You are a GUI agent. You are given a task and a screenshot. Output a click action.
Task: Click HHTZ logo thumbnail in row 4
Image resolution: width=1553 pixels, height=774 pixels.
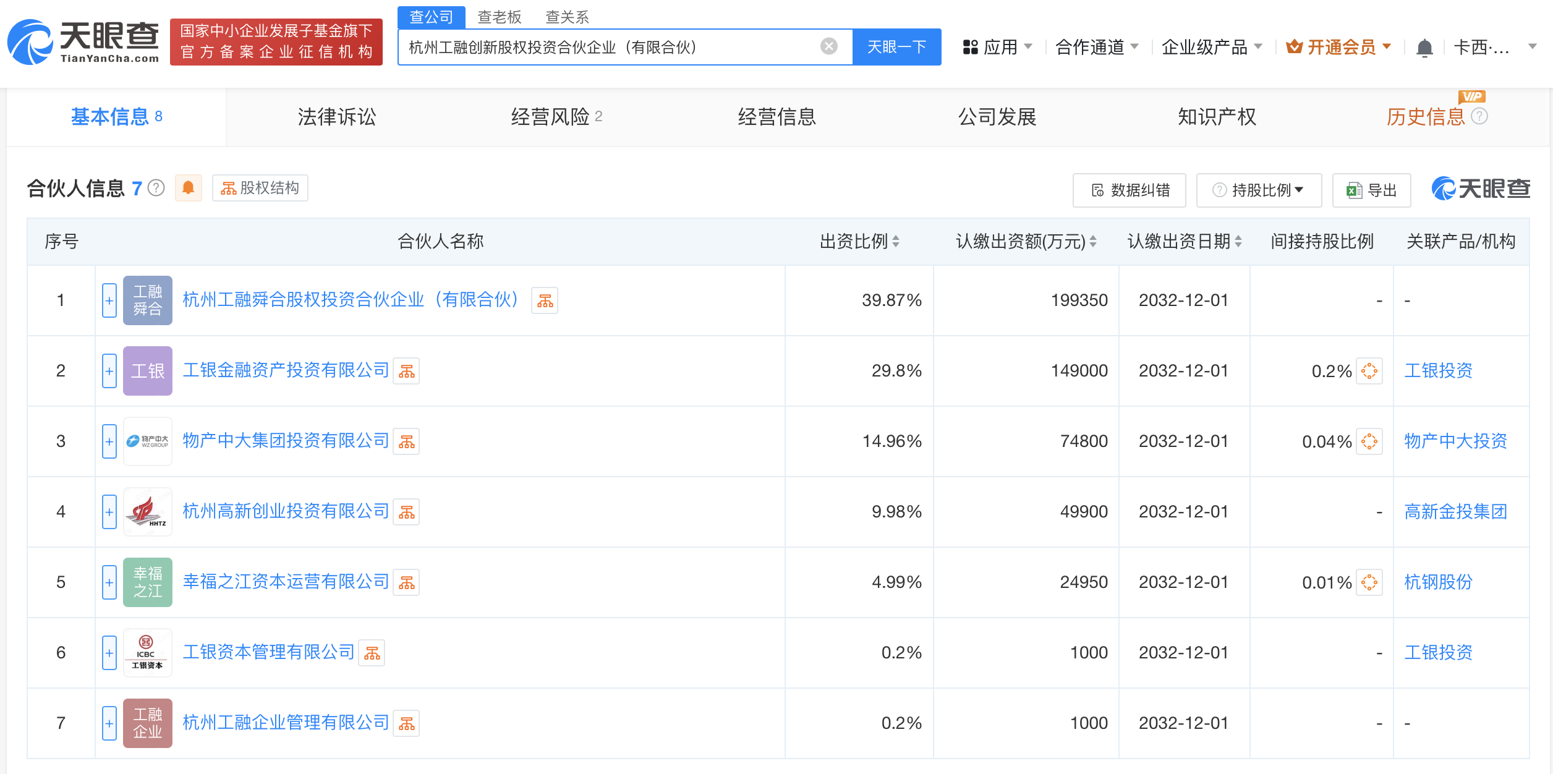148,512
